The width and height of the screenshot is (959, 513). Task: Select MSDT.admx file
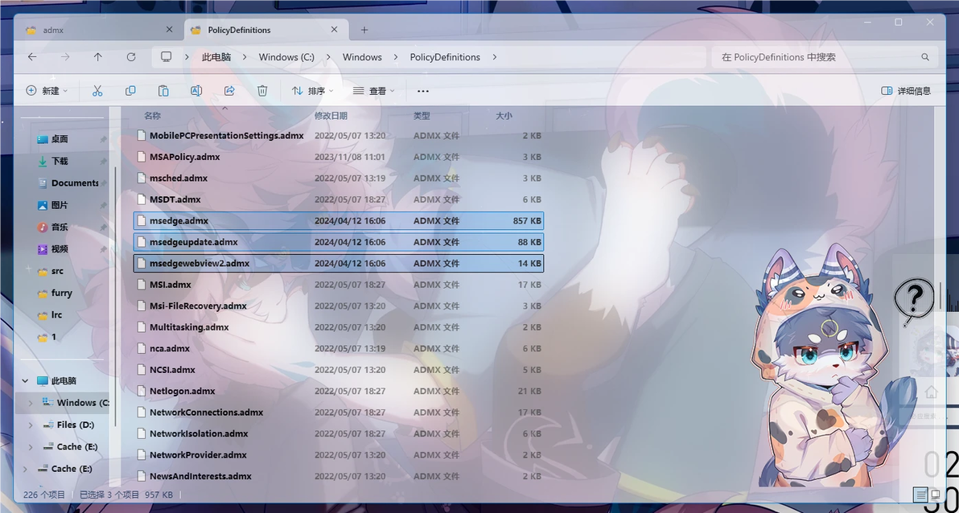click(339, 199)
